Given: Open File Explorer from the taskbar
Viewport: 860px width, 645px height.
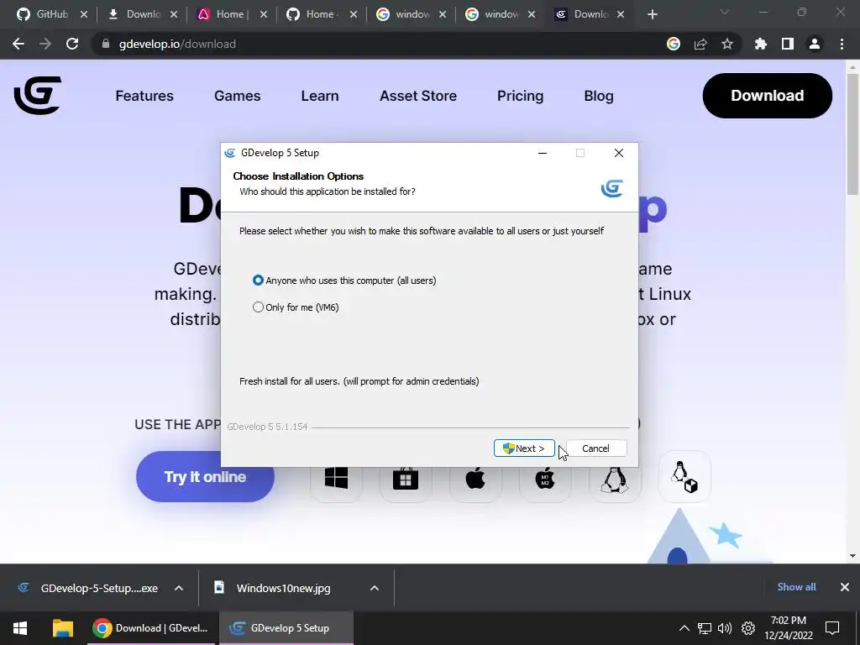Looking at the screenshot, I should click(62, 628).
